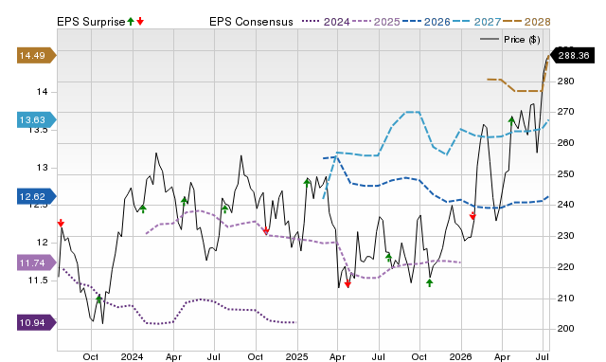The width and height of the screenshot is (606, 362).
Task: Click the 250 price axis label
Action: tap(565, 174)
